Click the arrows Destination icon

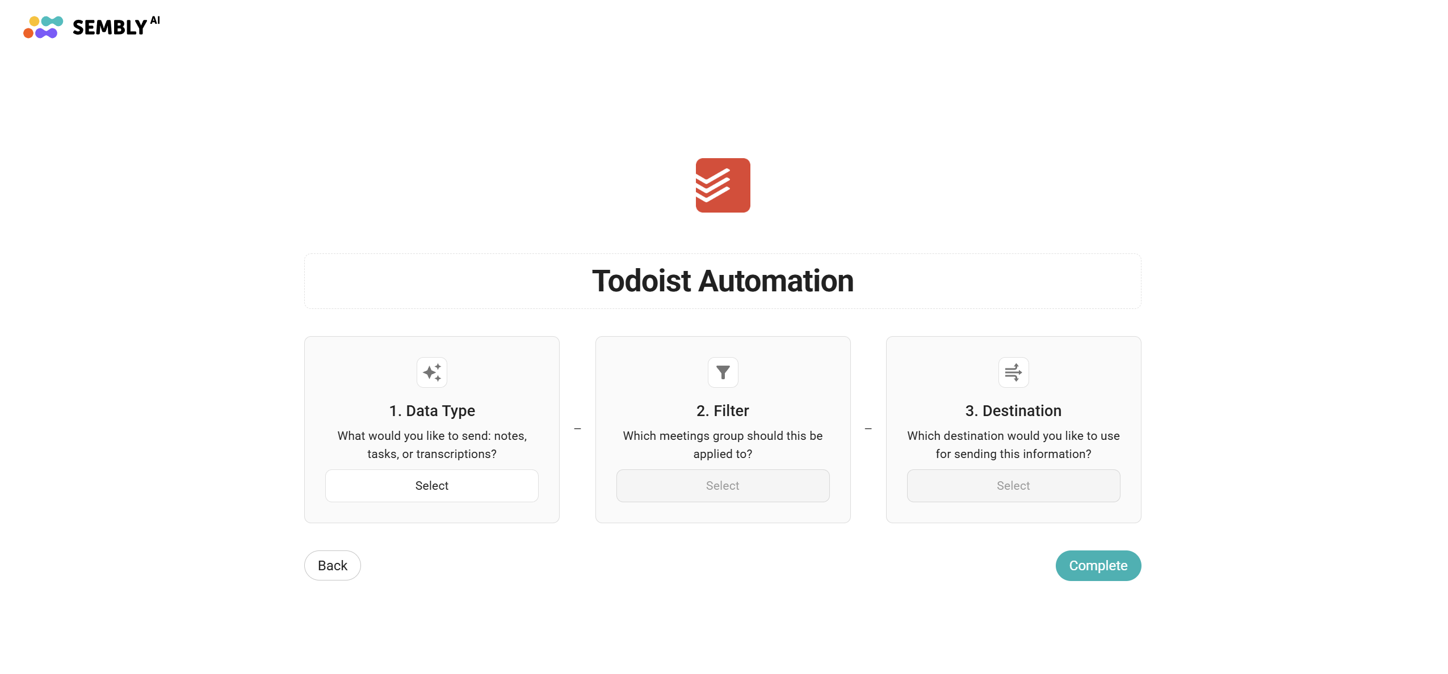point(1013,372)
